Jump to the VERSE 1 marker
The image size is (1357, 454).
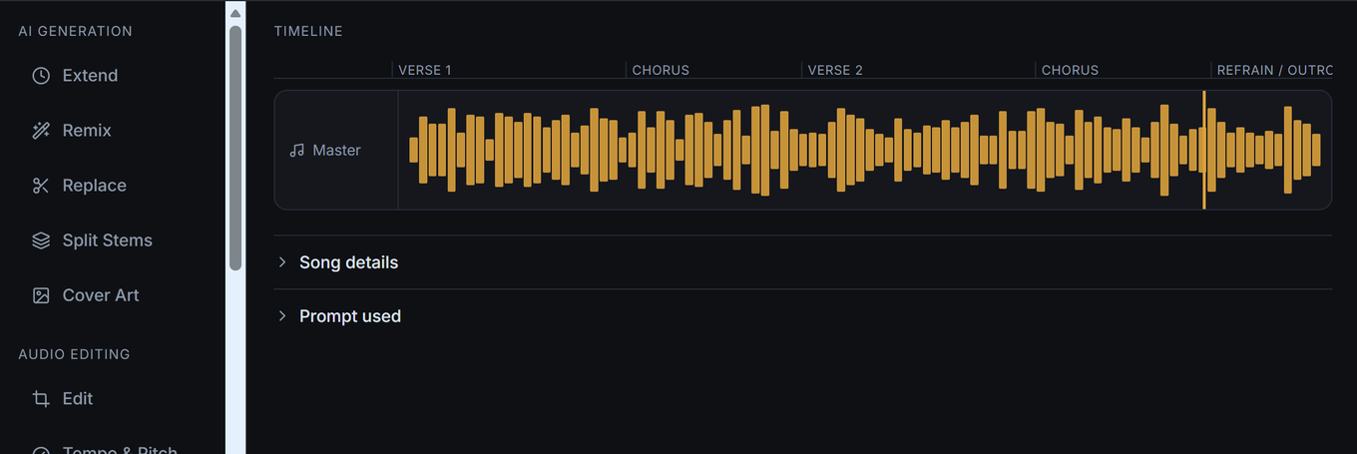click(425, 70)
